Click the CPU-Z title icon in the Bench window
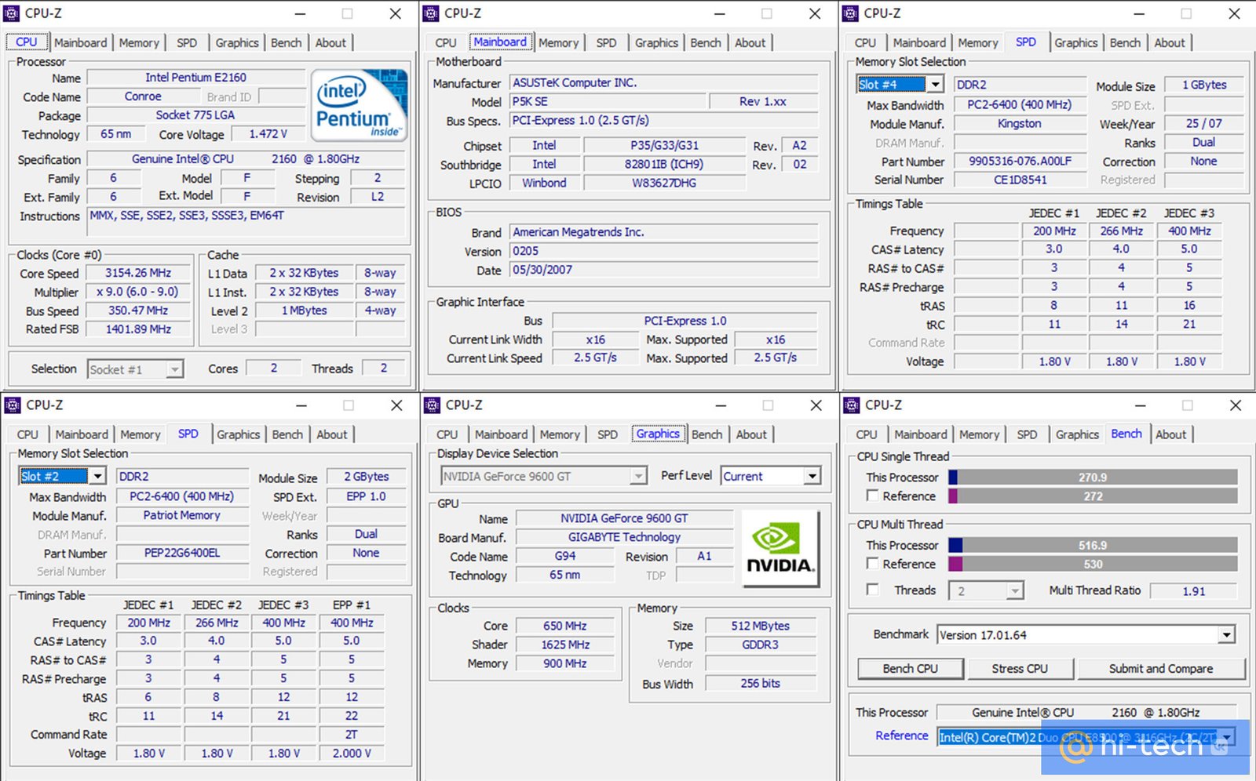Viewport: 1256px width, 781px height. click(852, 405)
